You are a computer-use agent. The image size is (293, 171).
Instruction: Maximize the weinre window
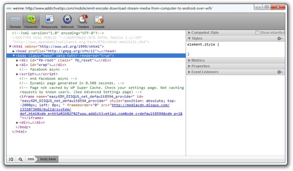coord(267,7)
